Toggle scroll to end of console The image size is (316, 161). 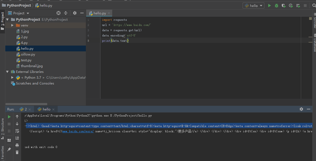17,138
